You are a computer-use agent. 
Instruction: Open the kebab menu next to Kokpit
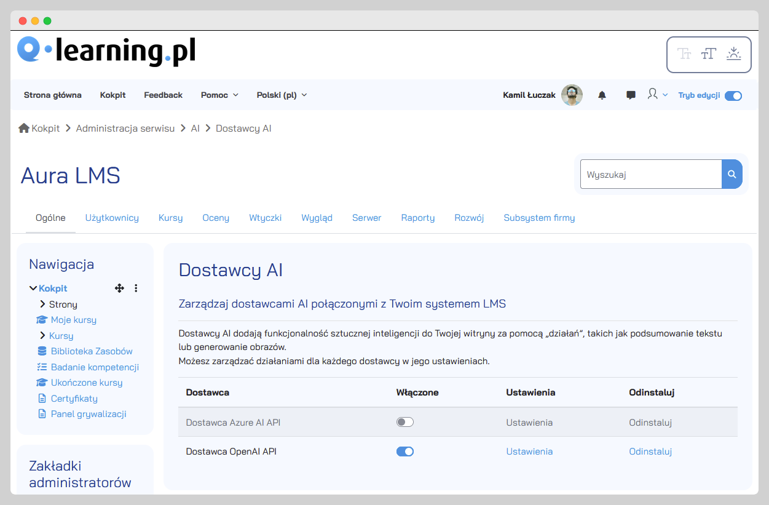(x=136, y=288)
